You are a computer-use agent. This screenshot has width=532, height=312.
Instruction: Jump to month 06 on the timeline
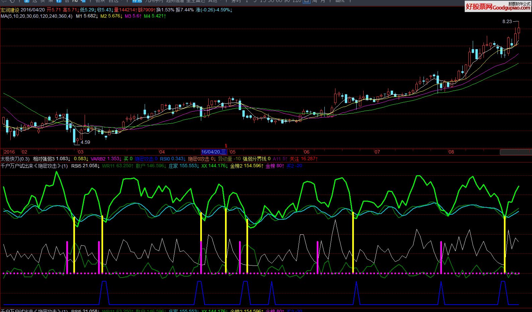pyautogui.click(x=307, y=152)
